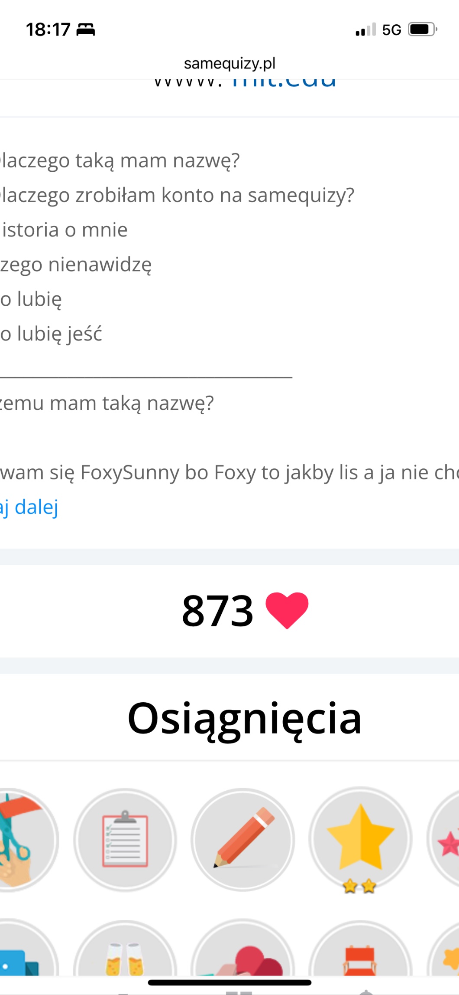Image resolution: width=459 pixels, height=995 pixels.
Task: Open the blue website link at top
Action: coord(284,82)
